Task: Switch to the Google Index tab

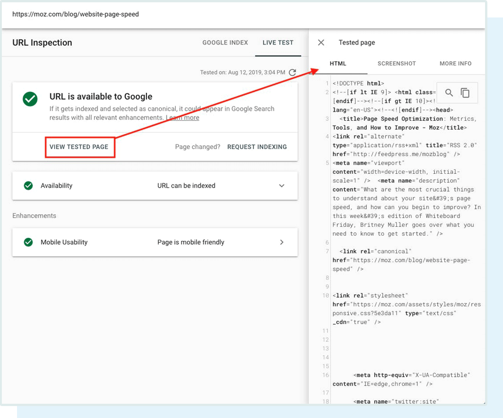Action: point(225,43)
